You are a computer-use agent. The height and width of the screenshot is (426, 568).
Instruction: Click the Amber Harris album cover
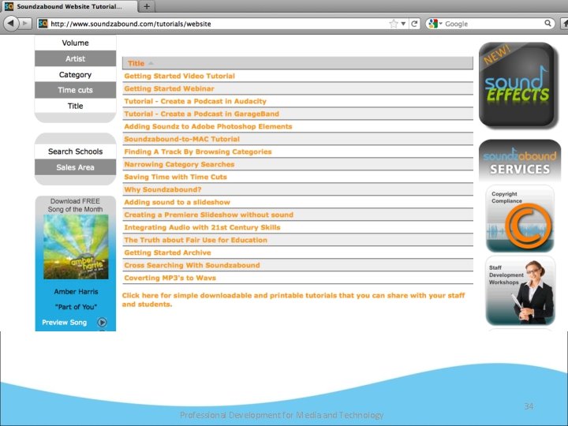(76, 247)
